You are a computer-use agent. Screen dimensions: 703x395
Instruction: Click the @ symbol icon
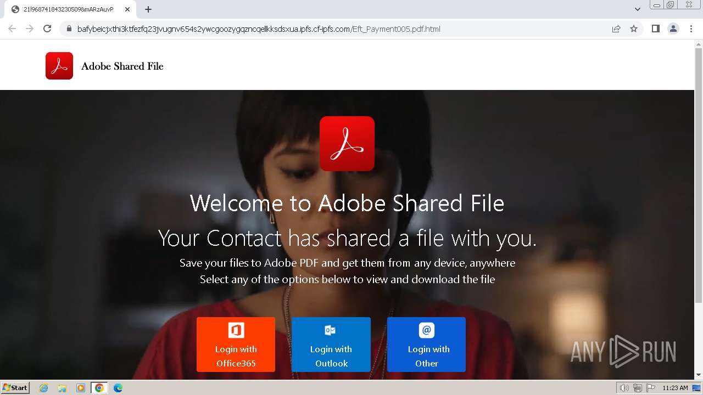pyautogui.click(x=427, y=330)
